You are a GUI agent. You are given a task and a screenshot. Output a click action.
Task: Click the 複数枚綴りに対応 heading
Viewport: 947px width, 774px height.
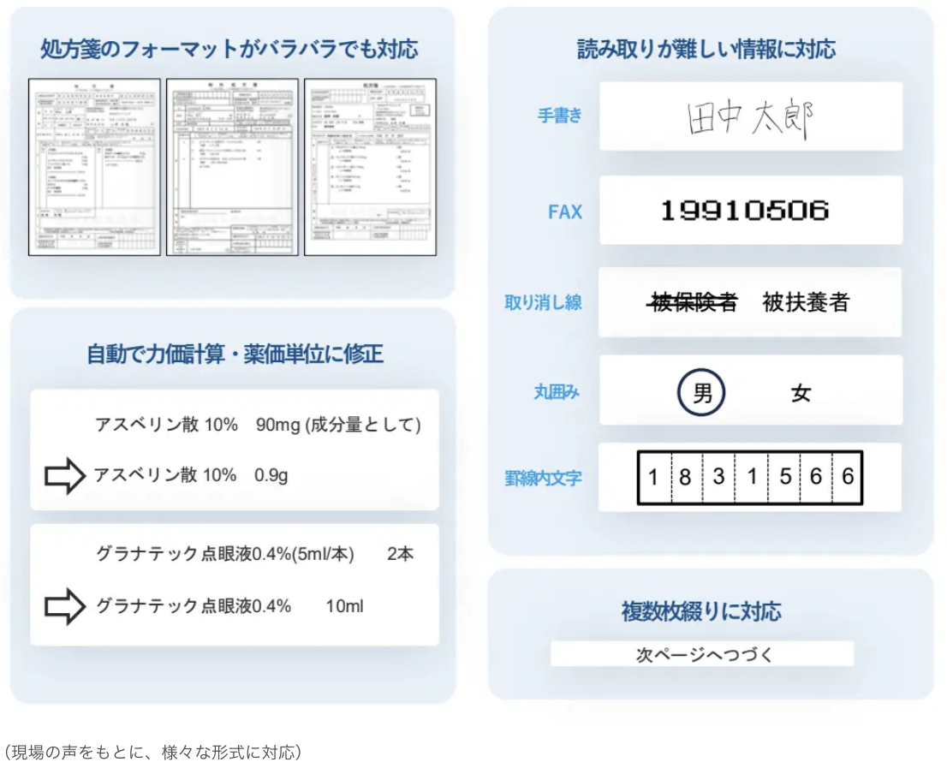[x=701, y=611]
